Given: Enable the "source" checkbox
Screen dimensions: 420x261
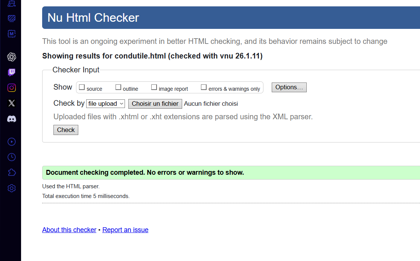Looking at the screenshot, I should (x=82, y=87).
